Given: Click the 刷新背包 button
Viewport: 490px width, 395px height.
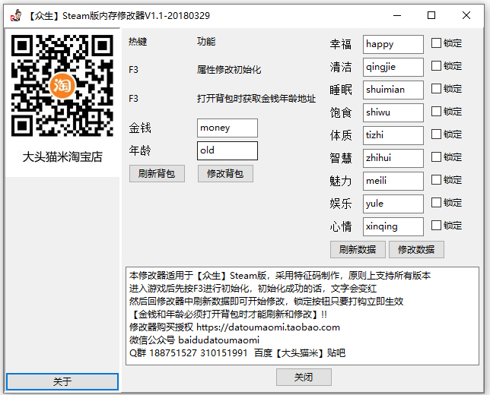Looking at the screenshot, I should coord(157,173).
